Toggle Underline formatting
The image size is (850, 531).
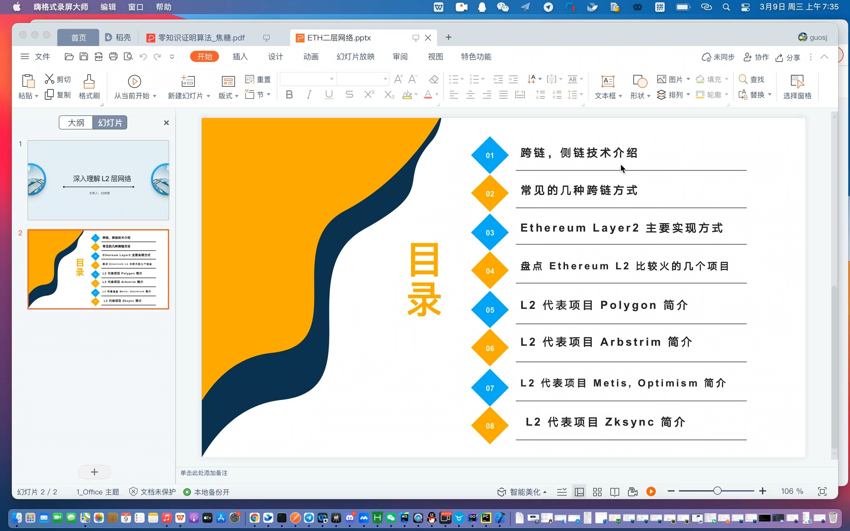[329, 94]
